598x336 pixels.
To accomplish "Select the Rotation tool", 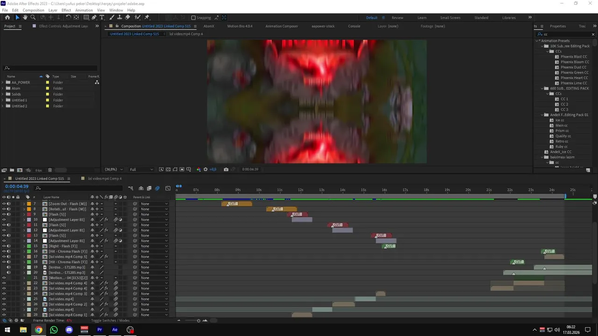I will click(68, 18).
